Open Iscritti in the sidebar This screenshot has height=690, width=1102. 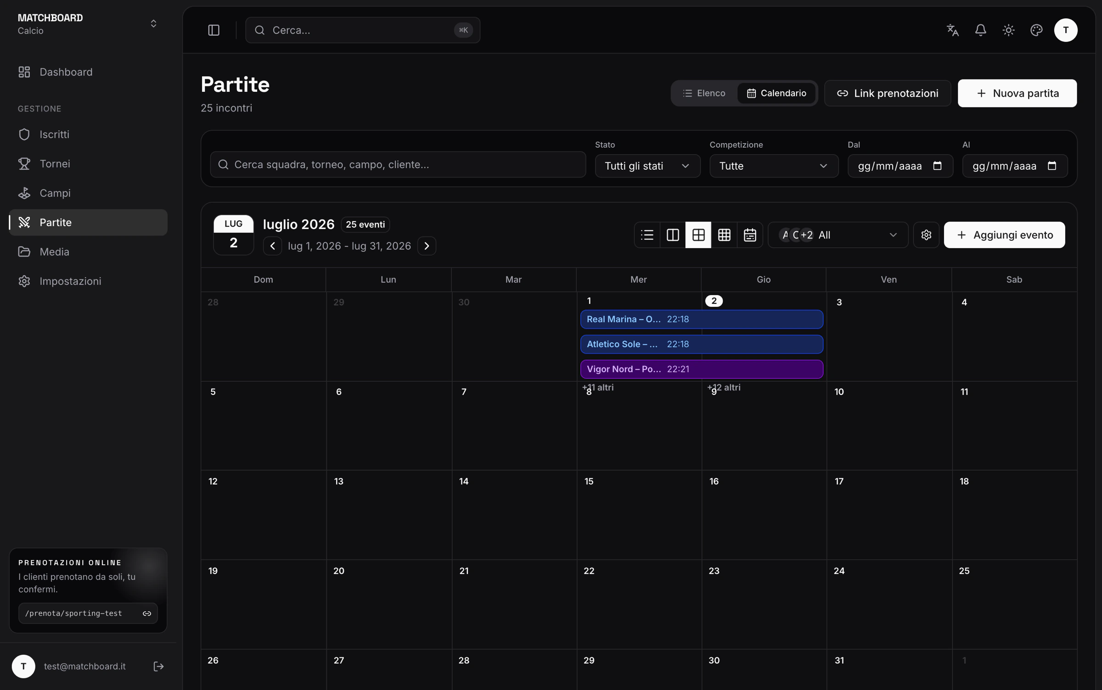click(88, 134)
